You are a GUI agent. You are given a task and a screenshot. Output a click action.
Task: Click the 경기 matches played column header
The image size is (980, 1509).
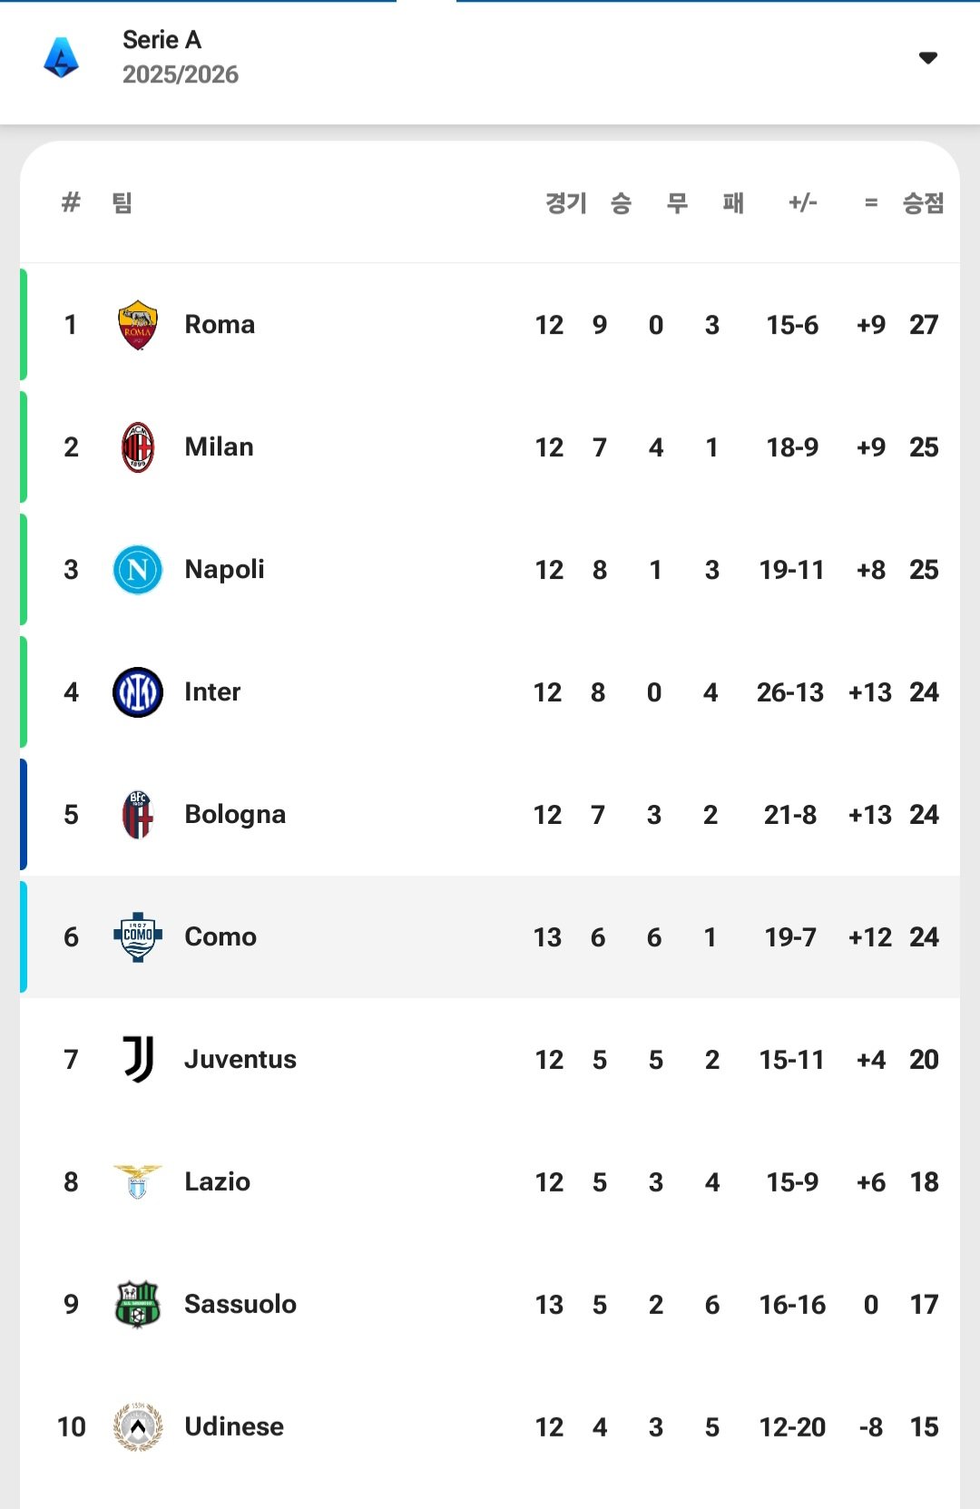(x=566, y=203)
